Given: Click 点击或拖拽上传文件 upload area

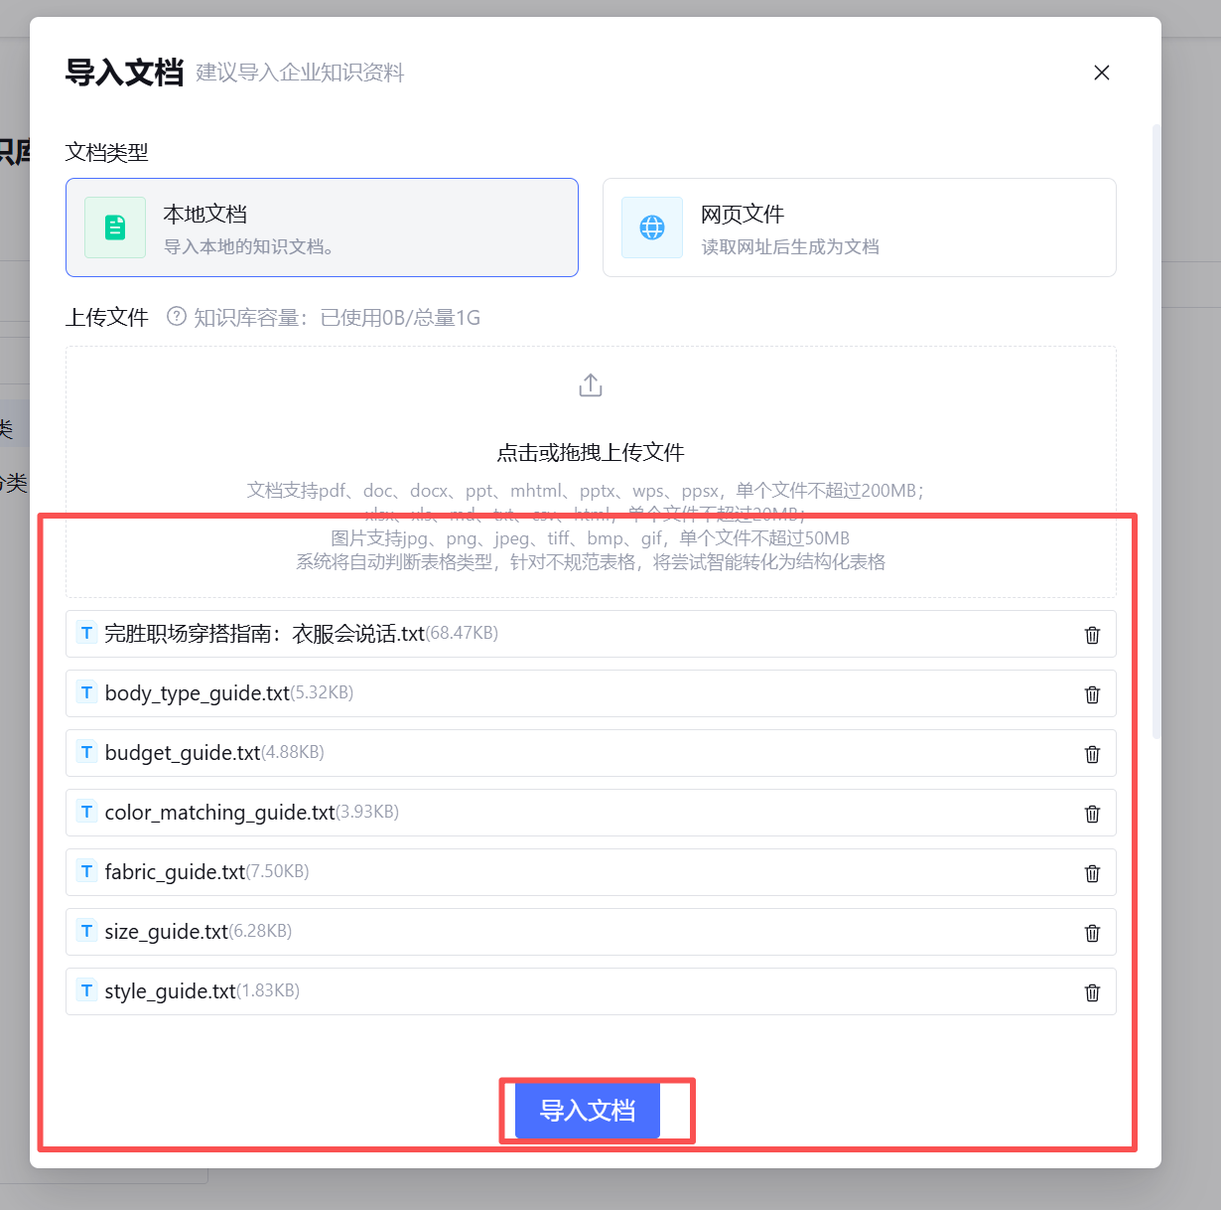Looking at the screenshot, I should pyautogui.click(x=591, y=472).
